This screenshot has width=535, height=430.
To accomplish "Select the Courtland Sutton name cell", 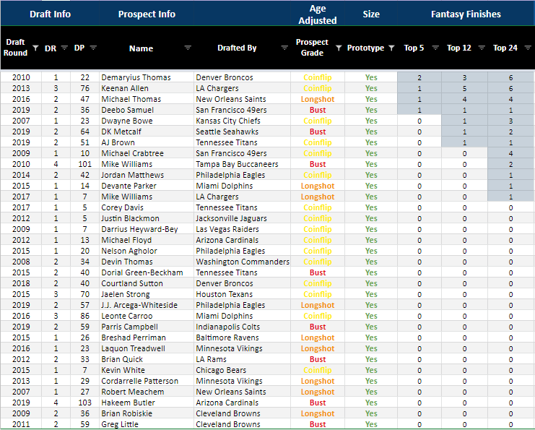I will [x=147, y=283].
